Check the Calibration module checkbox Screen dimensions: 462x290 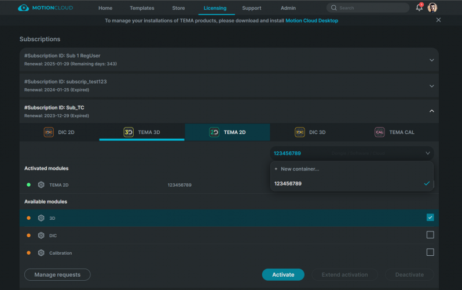[x=430, y=252]
